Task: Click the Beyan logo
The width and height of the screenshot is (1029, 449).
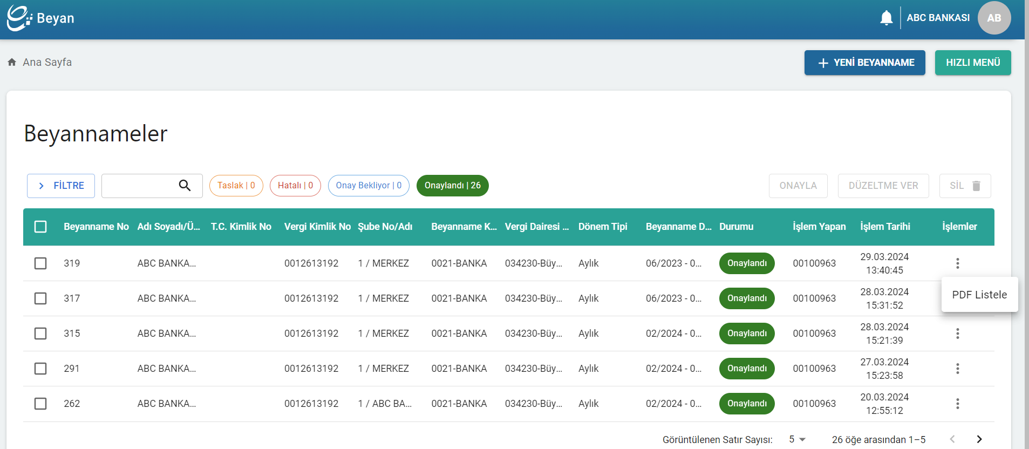Action: click(x=40, y=18)
